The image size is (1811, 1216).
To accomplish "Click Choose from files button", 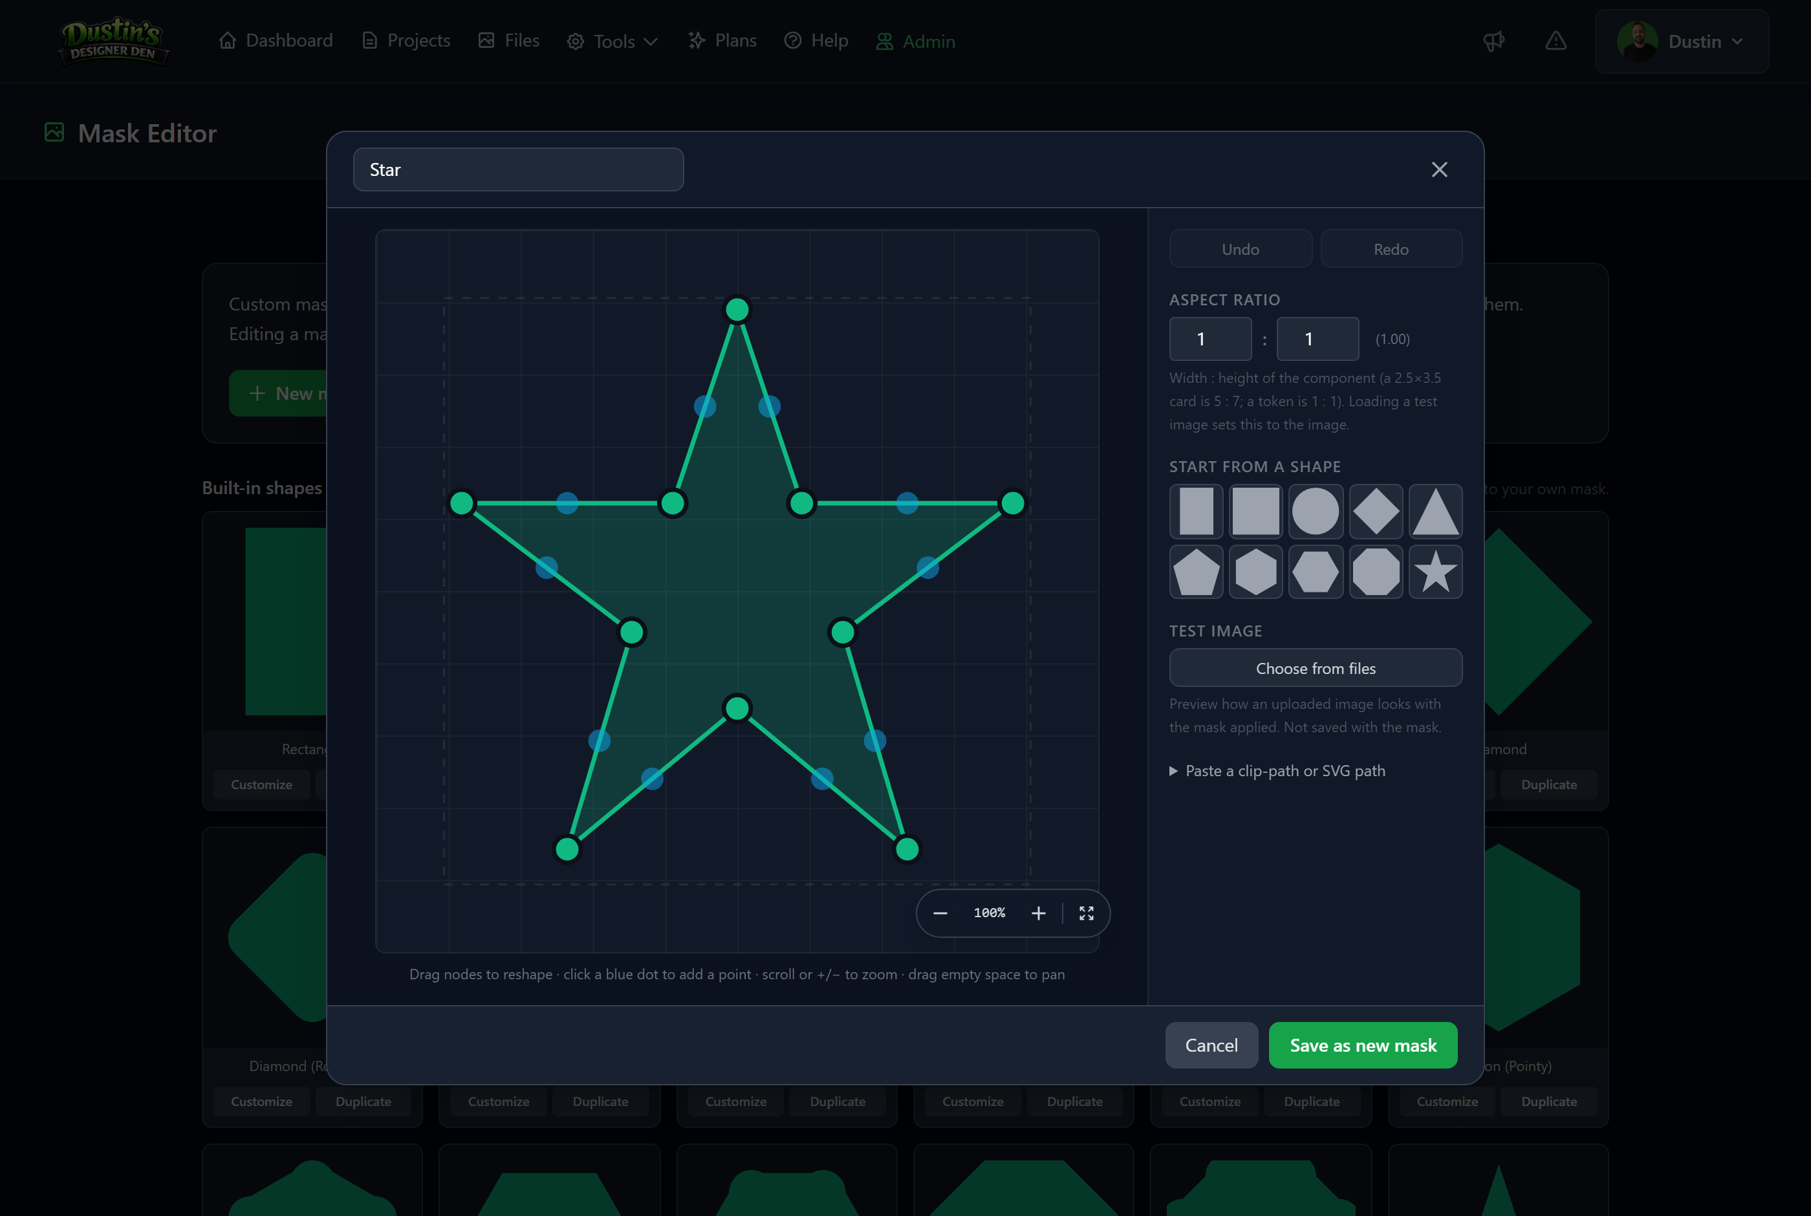I will pos(1316,668).
